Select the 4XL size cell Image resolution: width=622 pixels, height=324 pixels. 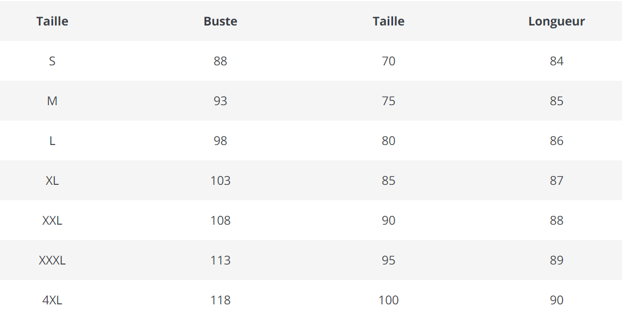coord(52,300)
